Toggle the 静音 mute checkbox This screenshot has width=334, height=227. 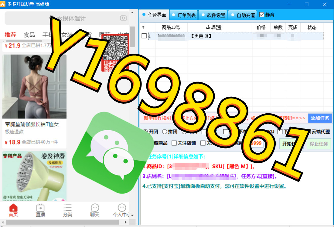(262, 15)
